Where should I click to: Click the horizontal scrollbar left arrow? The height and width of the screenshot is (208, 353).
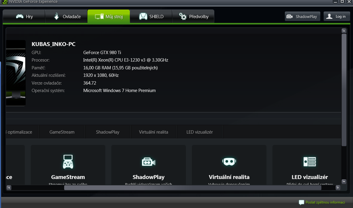coord(9,187)
